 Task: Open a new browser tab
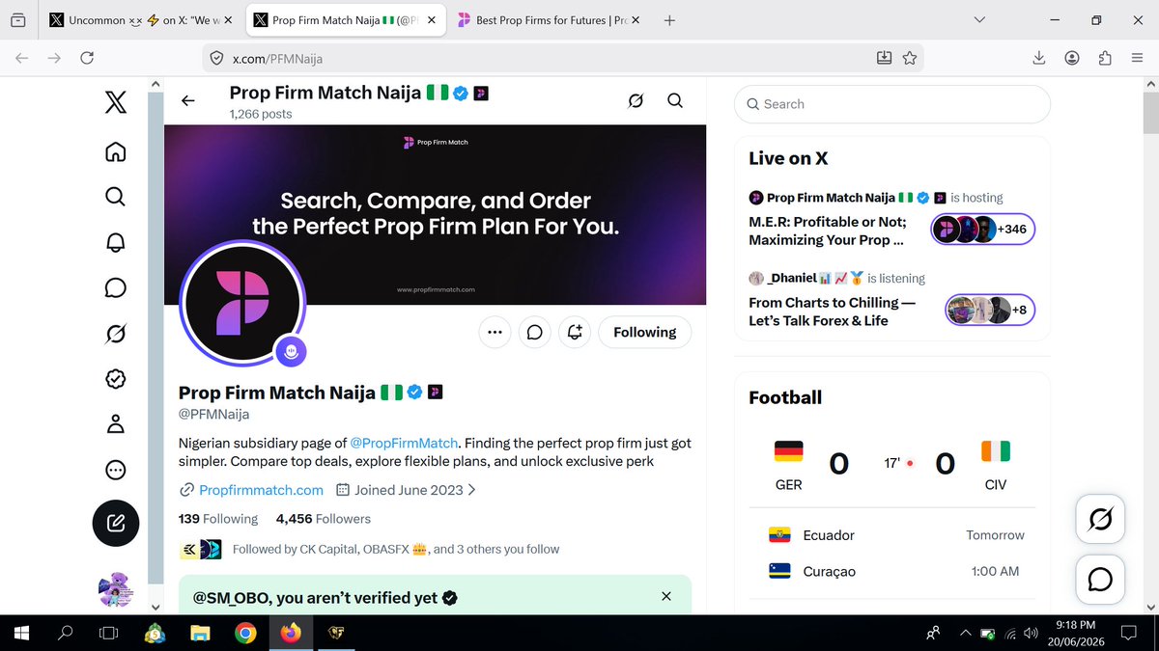tap(669, 20)
